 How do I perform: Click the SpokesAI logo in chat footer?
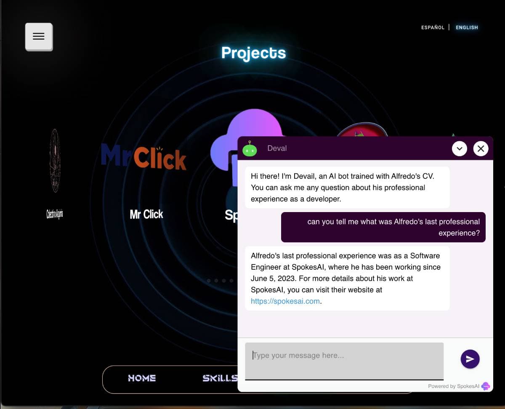point(486,386)
